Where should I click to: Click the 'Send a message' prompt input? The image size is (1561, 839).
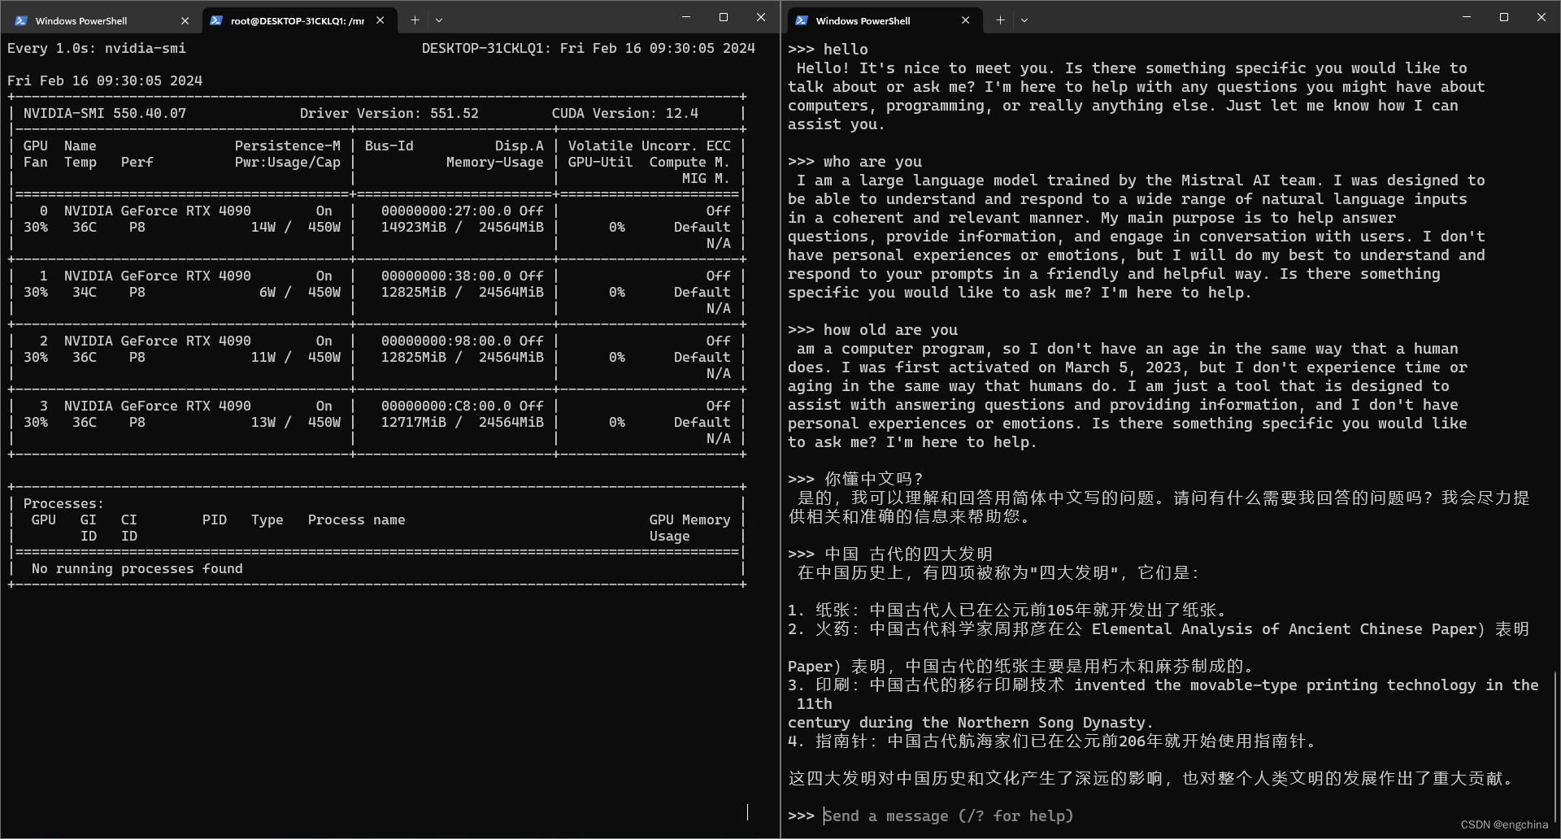[948, 815]
